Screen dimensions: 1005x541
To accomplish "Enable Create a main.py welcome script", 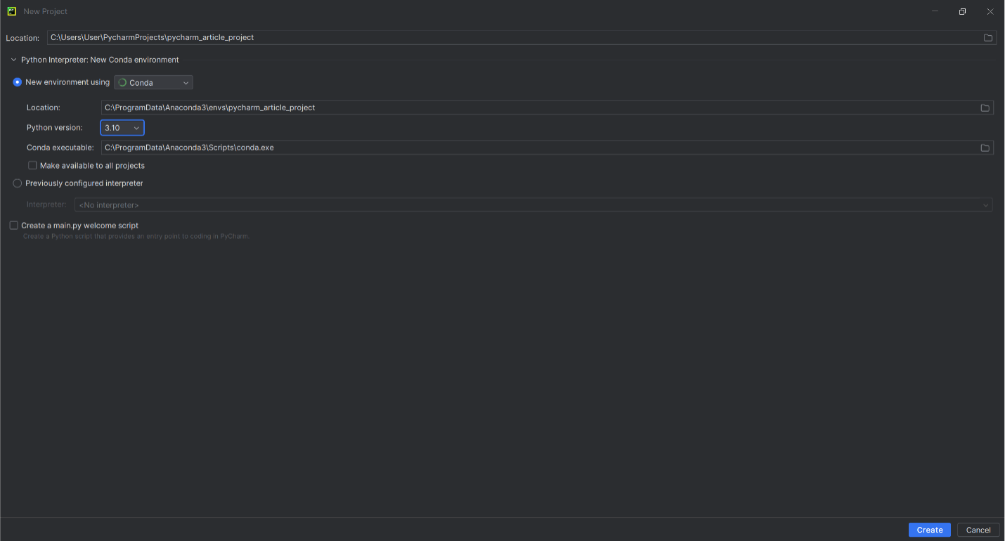I will (14, 226).
